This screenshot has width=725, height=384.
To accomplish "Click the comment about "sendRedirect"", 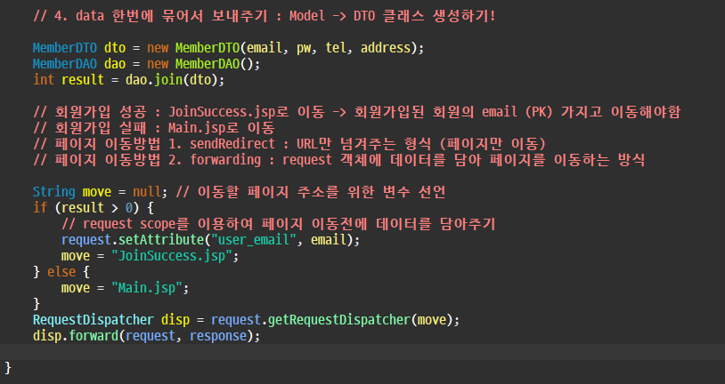I will tap(289, 144).
